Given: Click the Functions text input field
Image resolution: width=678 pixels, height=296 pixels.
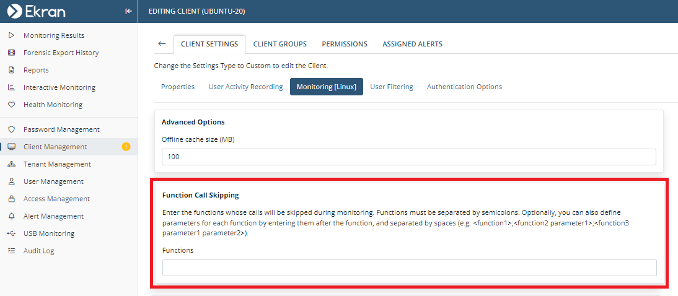Looking at the screenshot, I should 409,268.
